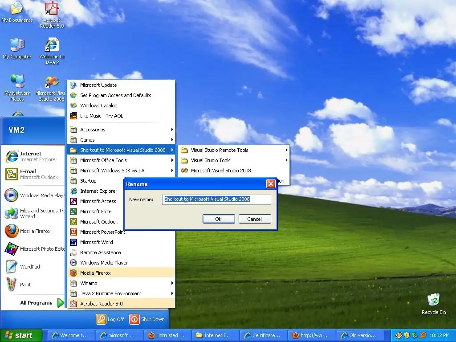This screenshot has height=342, width=456.
Task: Expand Microsoft Office Tools submenu
Action: point(121,160)
